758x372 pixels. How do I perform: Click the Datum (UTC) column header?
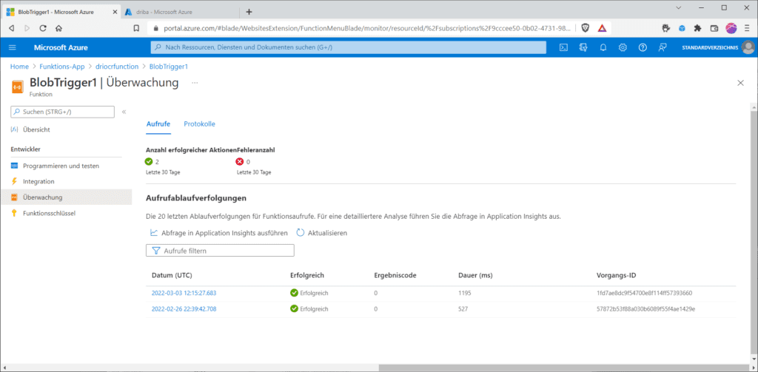[172, 275]
